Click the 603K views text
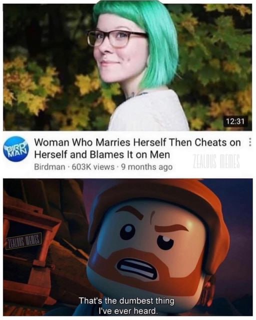 [92, 167]
